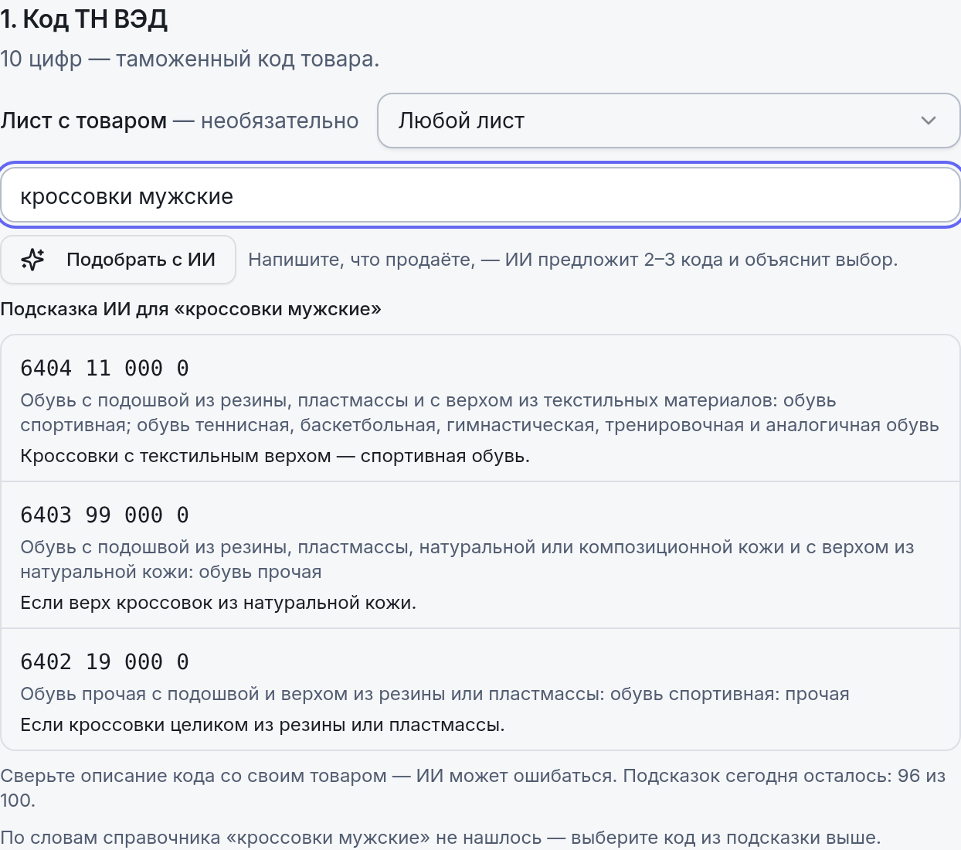The width and height of the screenshot is (961, 850).
Task: Click explanation «Если кроссовки целиком из резины или пластмассы.»
Action: [263, 725]
